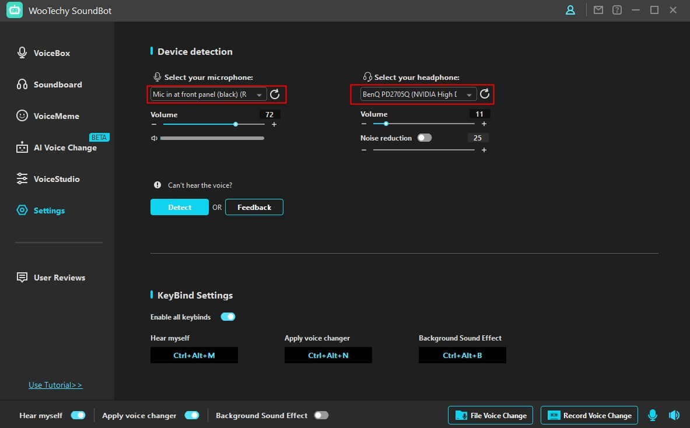Screen dimensions: 690x428
Task: Decrease microphone volume with minus
Action: coord(154,124)
